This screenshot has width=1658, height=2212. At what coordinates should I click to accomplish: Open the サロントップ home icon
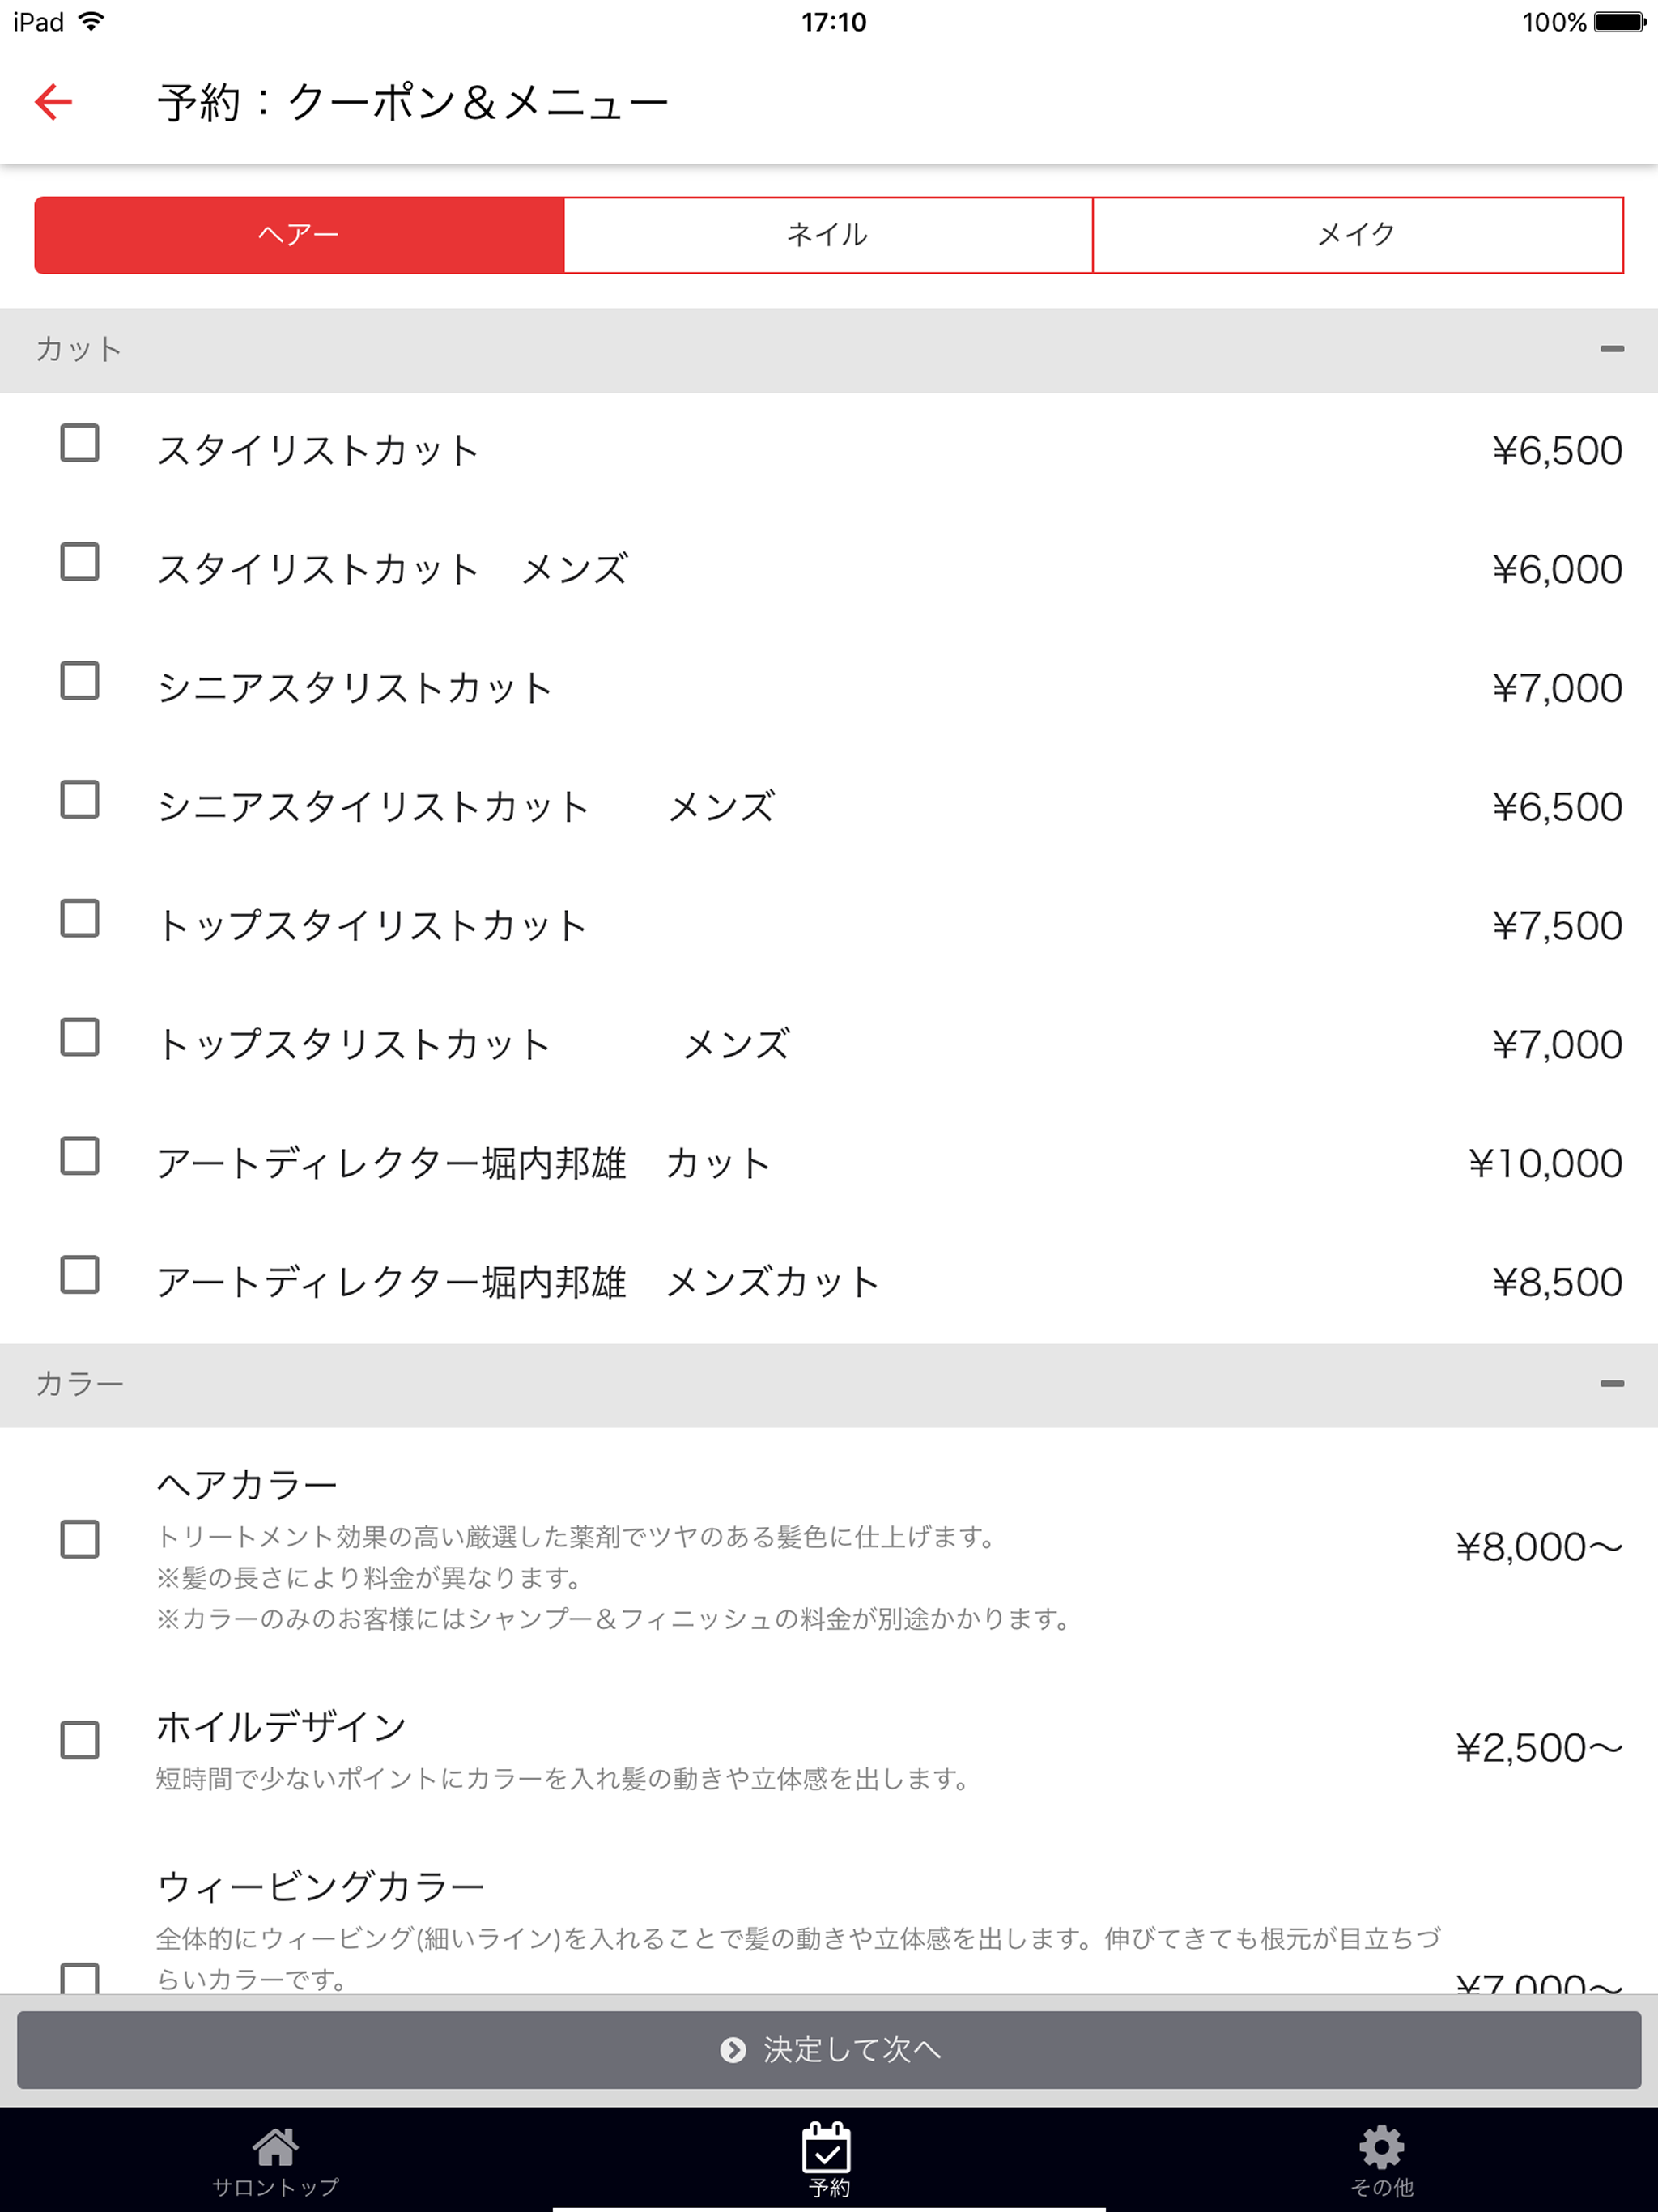coord(275,2146)
